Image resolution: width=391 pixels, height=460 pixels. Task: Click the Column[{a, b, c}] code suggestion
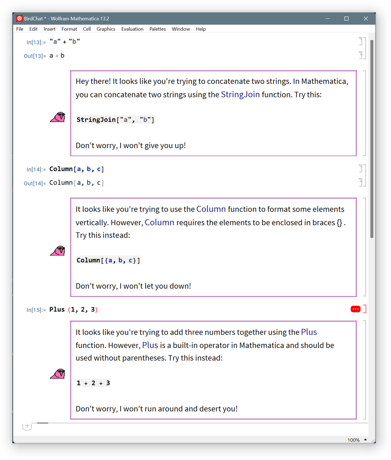pos(108,260)
